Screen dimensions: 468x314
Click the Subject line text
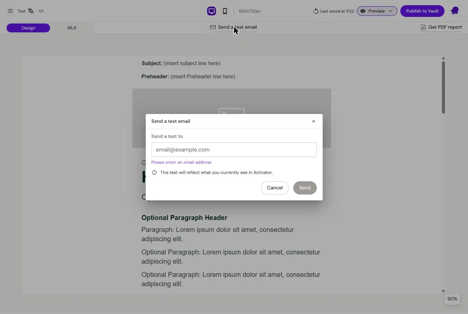pos(181,63)
